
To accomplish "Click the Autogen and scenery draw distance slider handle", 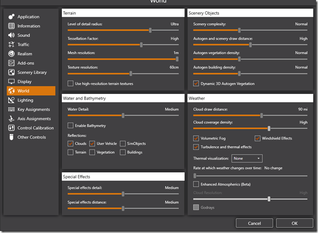I will (x=250, y=44).
